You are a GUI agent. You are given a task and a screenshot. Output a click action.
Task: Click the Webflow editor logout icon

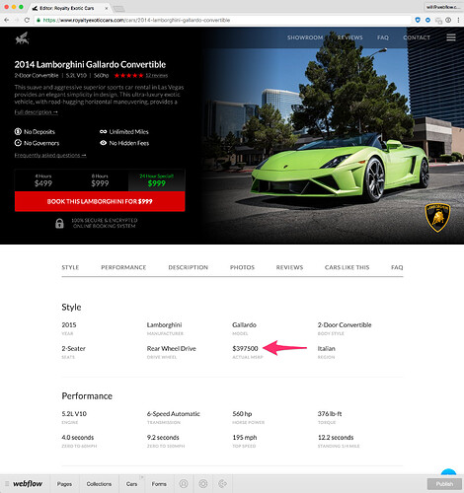pyautogui.click(x=223, y=483)
